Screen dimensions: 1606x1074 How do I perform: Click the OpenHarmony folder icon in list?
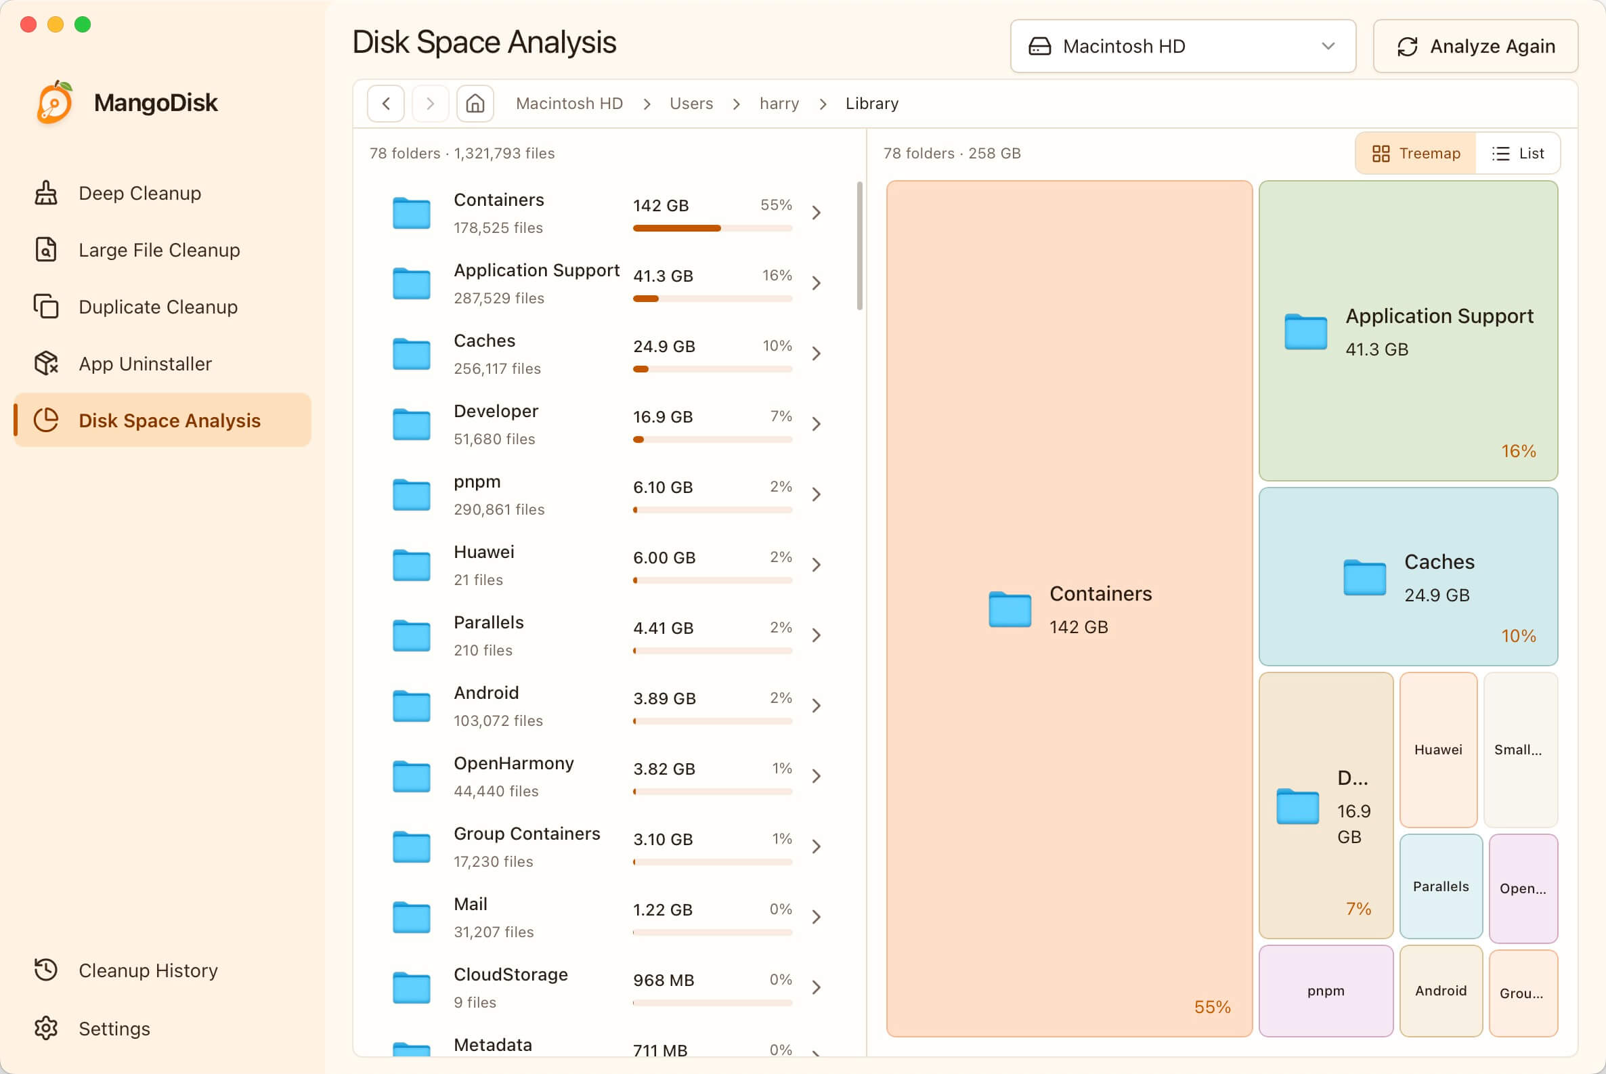point(412,777)
